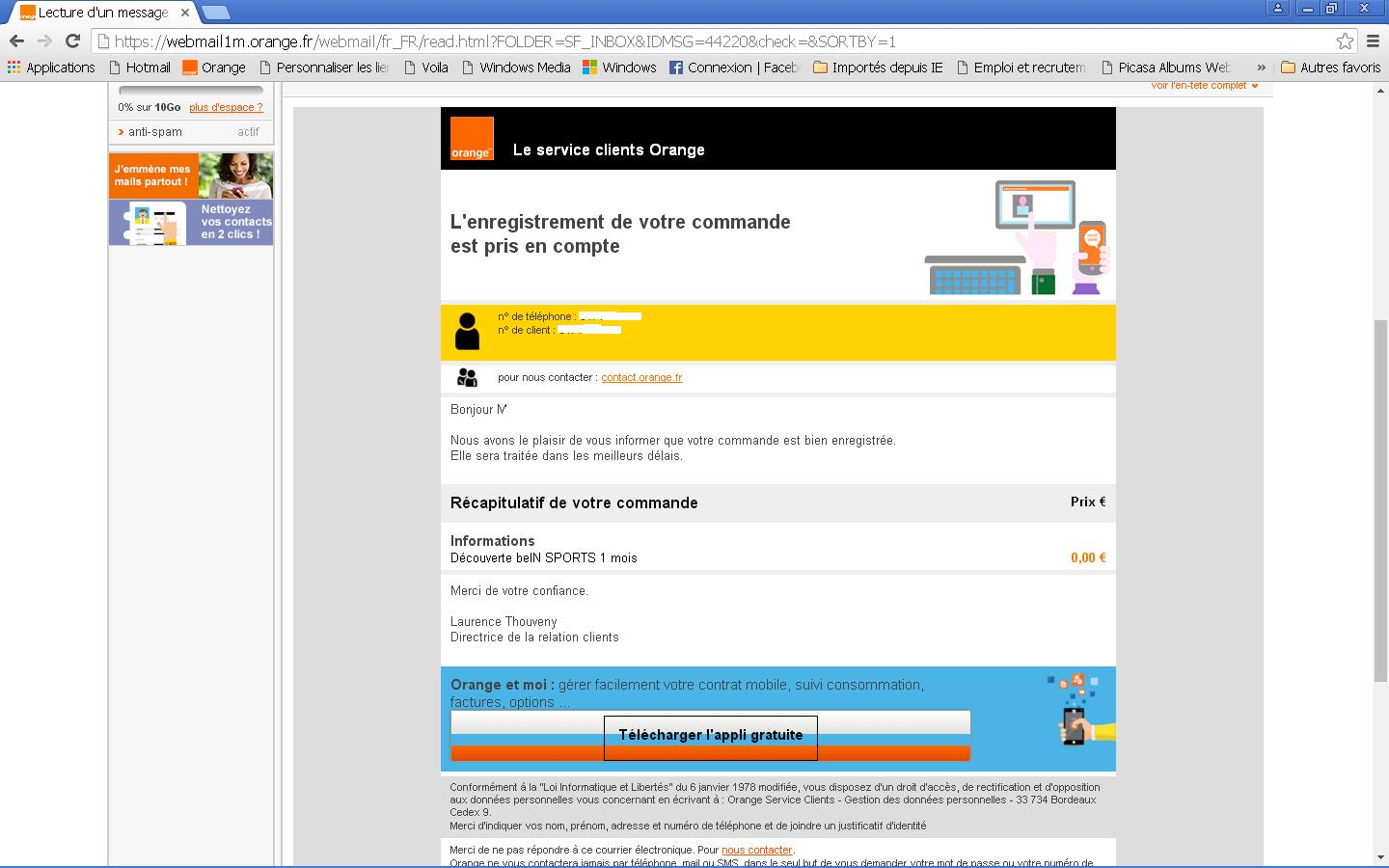The width and height of the screenshot is (1389, 868).
Task: Click the Télécharger l'appli gratuite button
Action: 711,737
